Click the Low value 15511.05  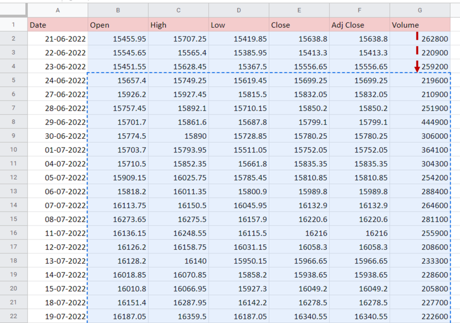coord(239,150)
